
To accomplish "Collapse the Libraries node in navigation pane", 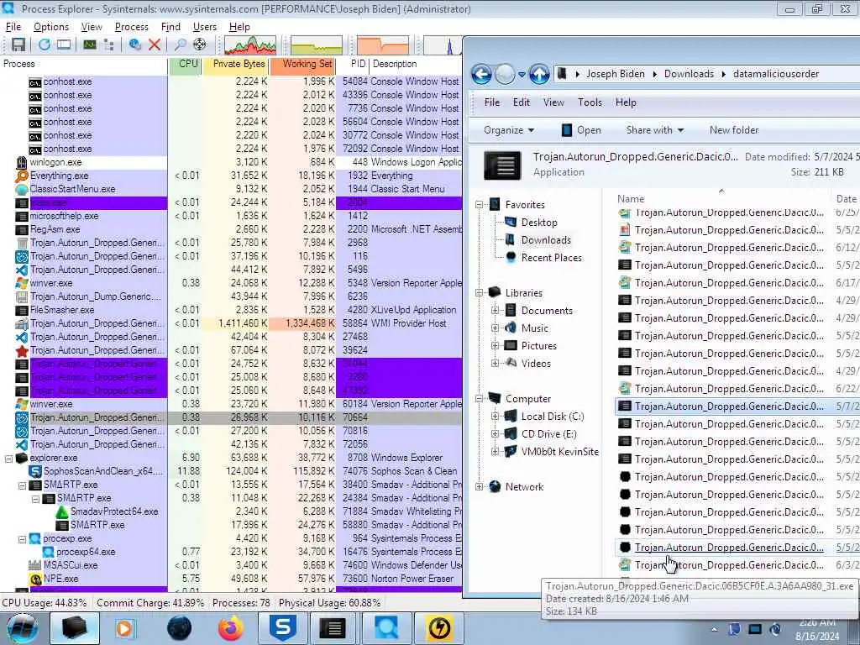I will coord(479,293).
